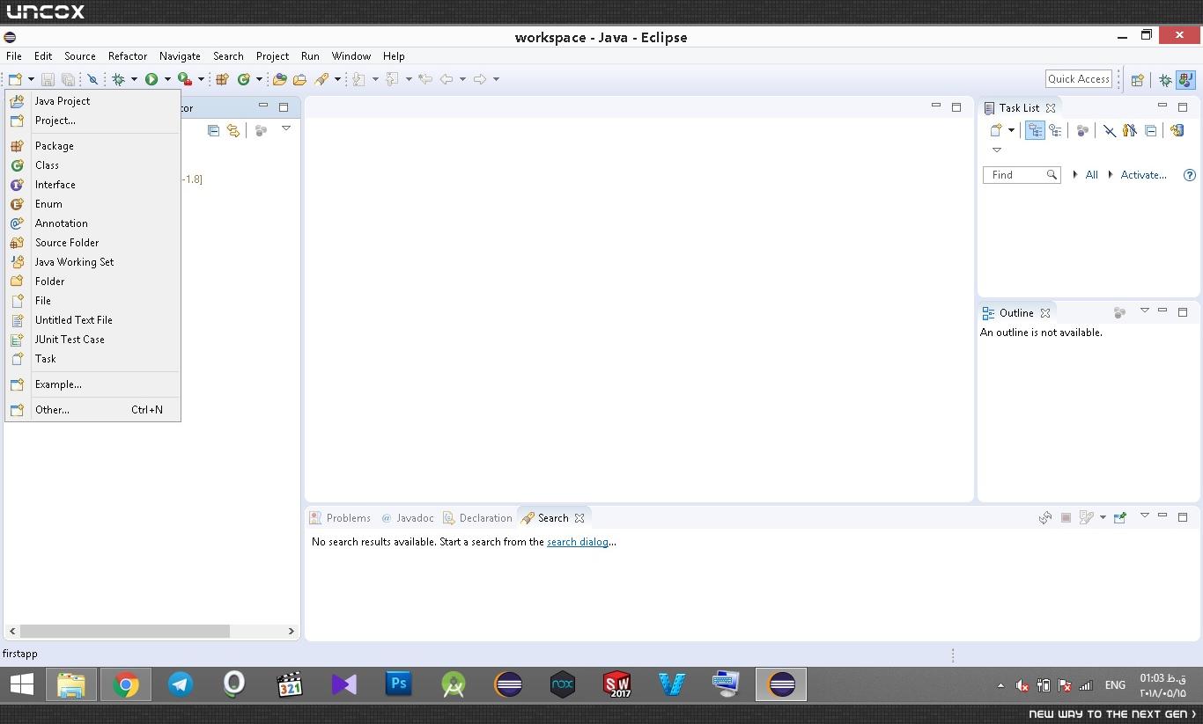This screenshot has width=1203, height=724.
Task: Choose Class in the New menu
Action: (x=92, y=165)
